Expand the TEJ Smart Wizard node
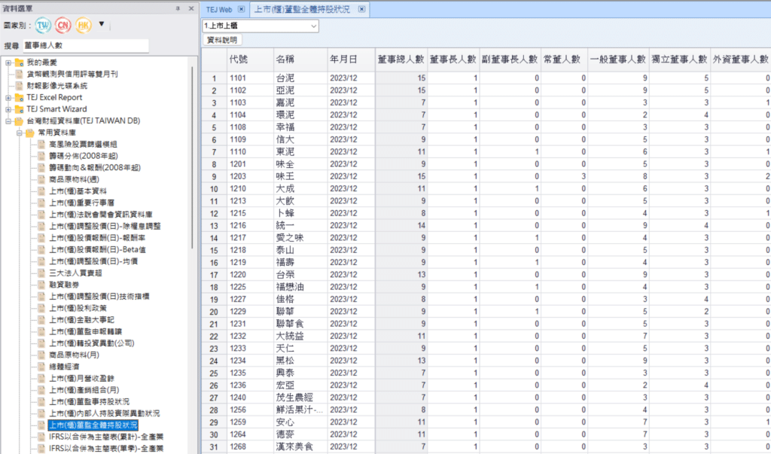The image size is (771, 454). pyautogui.click(x=8, y=109)
